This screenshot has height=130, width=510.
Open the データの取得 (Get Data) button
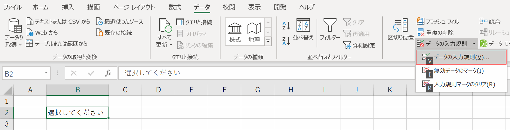pyautogui.click(x=14, y=33)
